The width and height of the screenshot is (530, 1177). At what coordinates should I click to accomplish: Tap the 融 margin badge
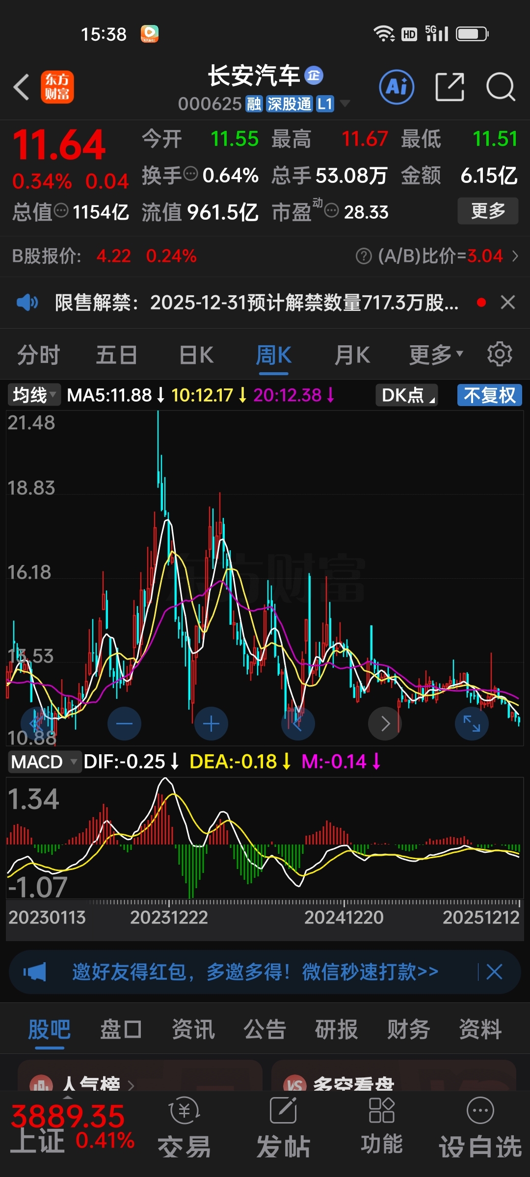click(254, 104)
